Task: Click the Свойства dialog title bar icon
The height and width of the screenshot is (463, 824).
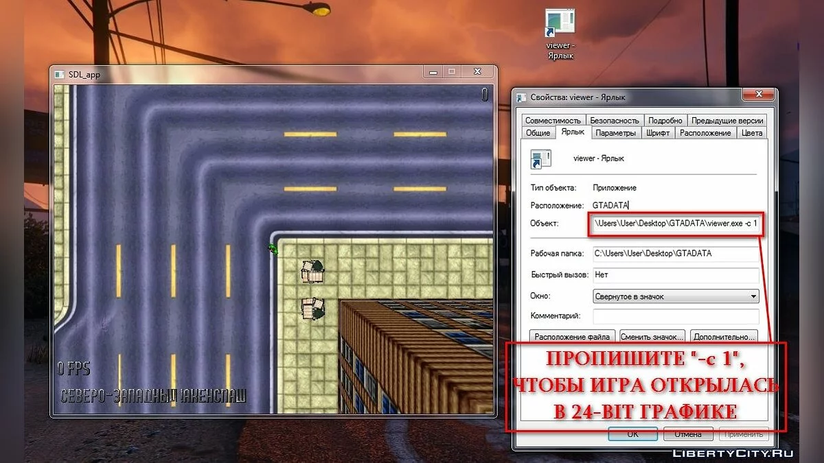Action: [x=521, y=97]
